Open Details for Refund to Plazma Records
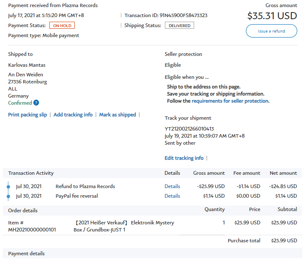The height and width of the screenshot is (259, 306). pos(172,186)
